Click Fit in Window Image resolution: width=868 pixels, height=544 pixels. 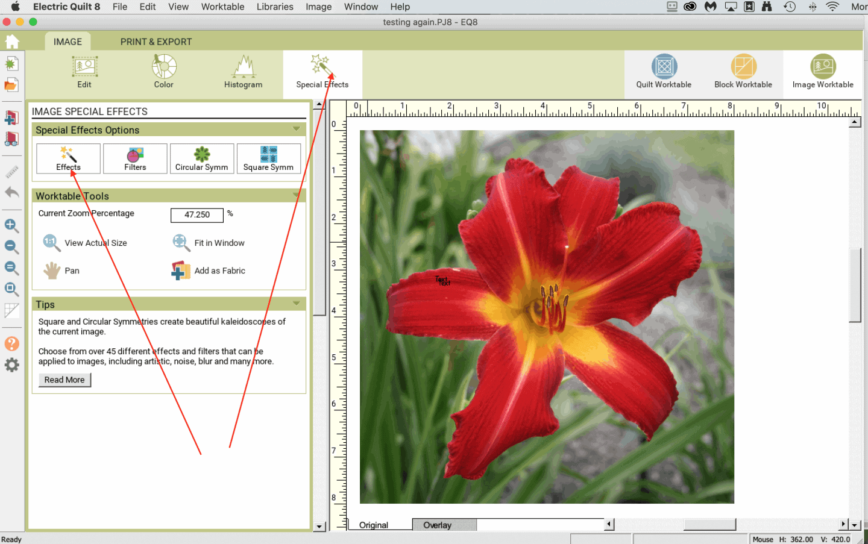click(x=208, y=243)
